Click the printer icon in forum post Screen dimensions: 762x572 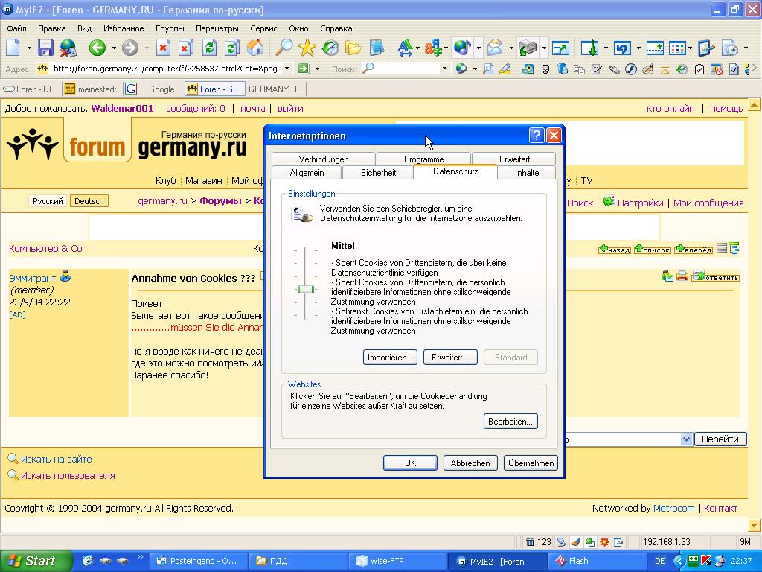coord(682,276)
